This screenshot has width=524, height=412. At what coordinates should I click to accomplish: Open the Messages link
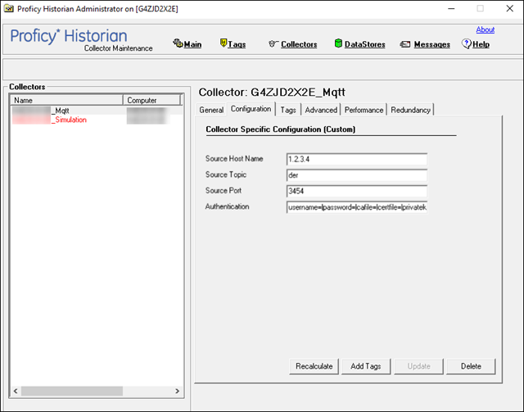click(431, 44)
